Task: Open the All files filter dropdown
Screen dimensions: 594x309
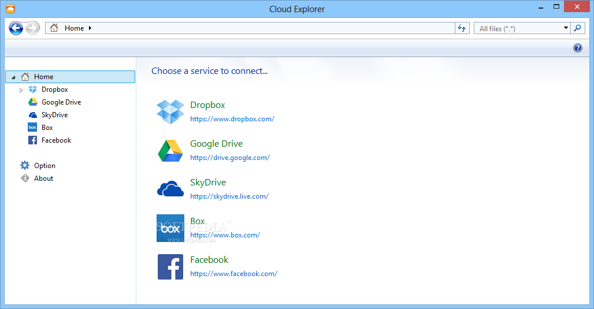Action: coord(566,28)
